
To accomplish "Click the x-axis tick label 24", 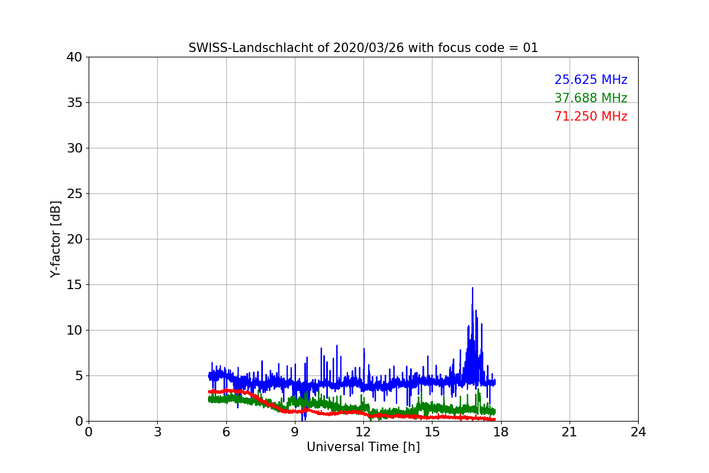I will pos(638,432).
